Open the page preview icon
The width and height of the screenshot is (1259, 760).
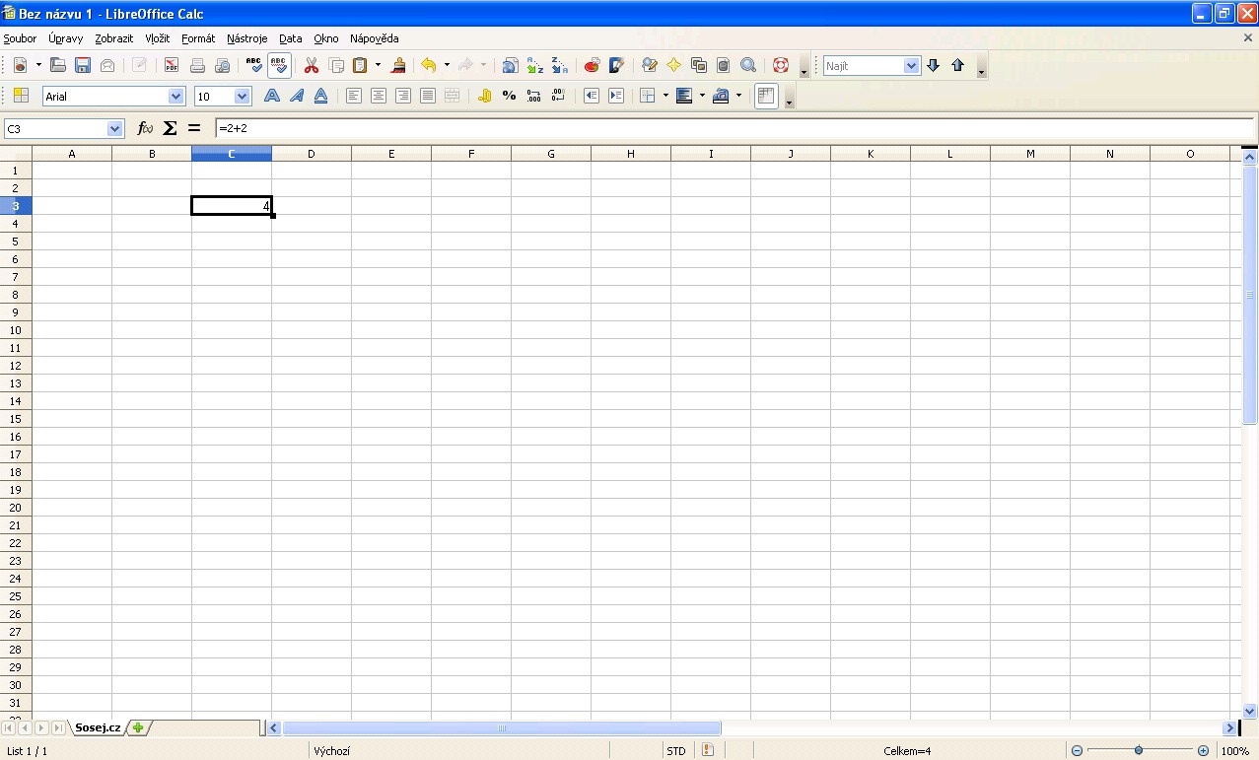click(222, 66)
